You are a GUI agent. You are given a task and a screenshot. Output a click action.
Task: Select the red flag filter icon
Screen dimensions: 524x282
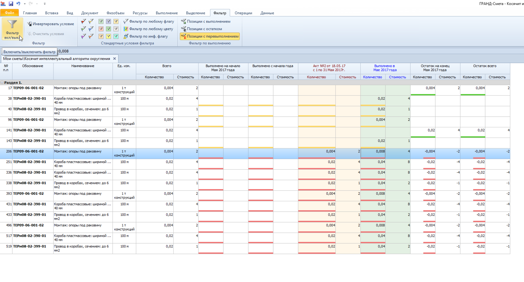tap(83, 22)
